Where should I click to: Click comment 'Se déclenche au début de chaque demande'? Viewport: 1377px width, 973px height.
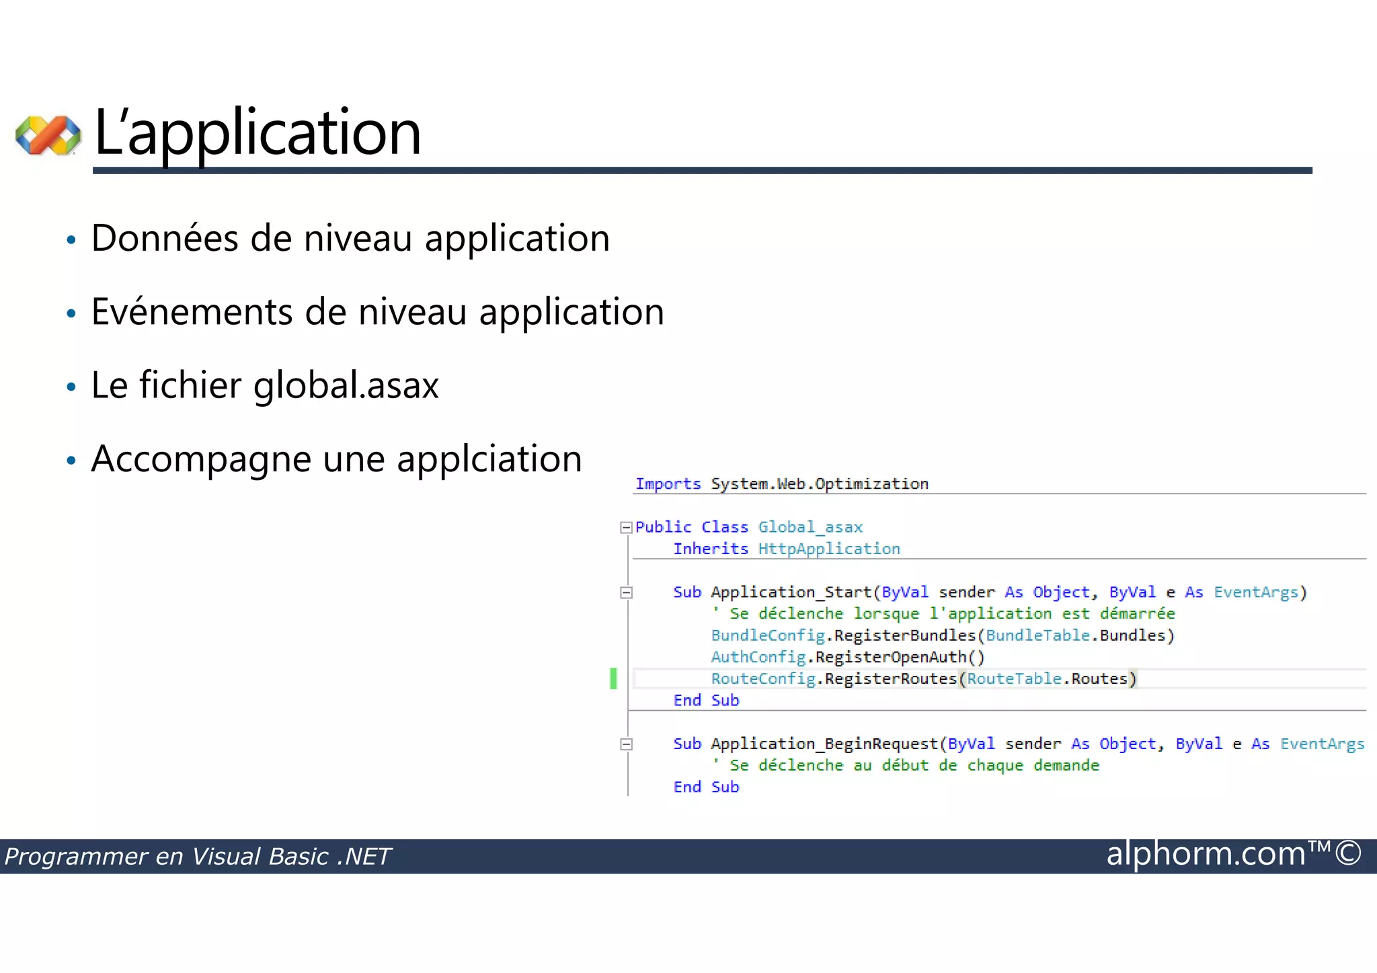click(906, 766)
